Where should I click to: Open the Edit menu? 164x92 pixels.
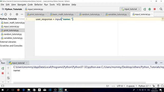point(7,5)
